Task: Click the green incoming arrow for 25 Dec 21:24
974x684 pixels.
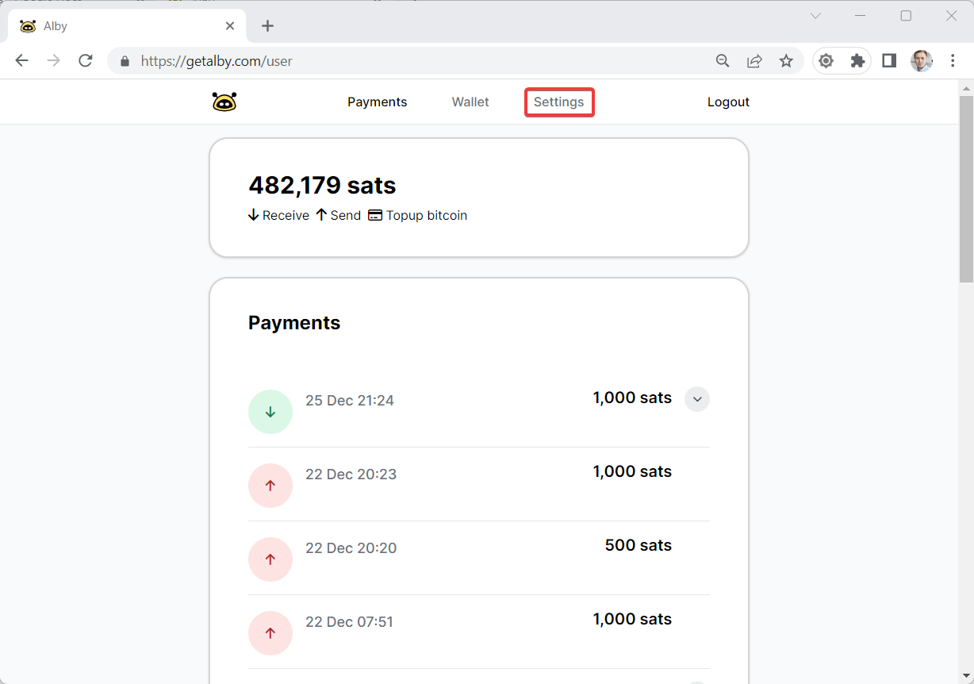Action: coord(270,412)
